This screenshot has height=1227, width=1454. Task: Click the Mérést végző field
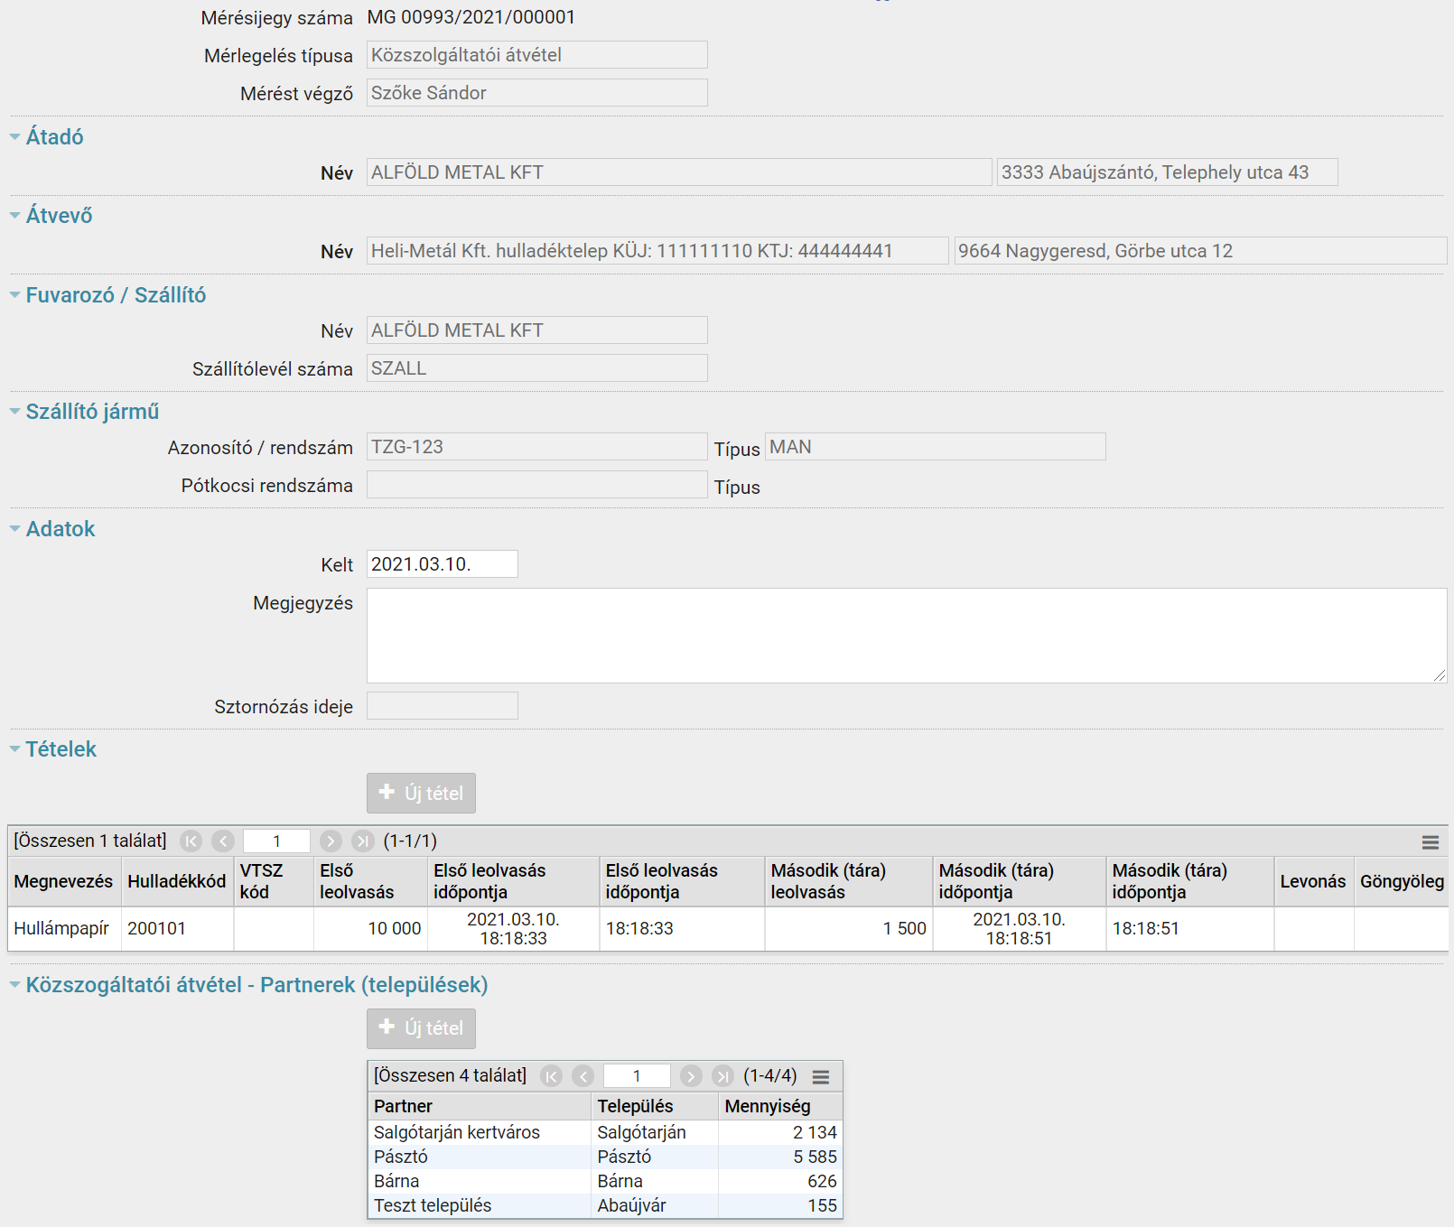pyautogui.click(x=537, y=93)
